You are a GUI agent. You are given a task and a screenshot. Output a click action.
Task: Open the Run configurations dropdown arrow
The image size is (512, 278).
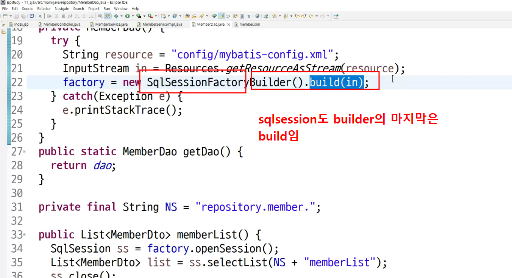click(133, 16)
